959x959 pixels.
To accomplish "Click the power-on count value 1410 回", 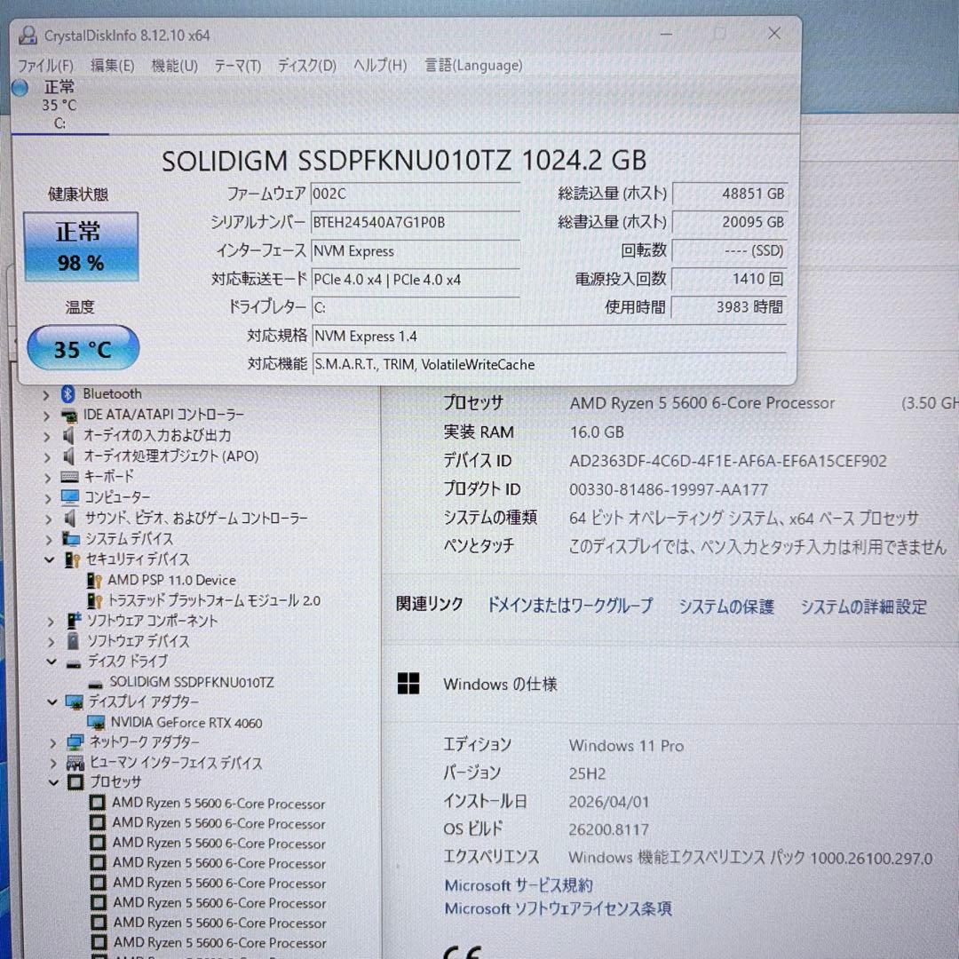I will click(x=730, y=279).
